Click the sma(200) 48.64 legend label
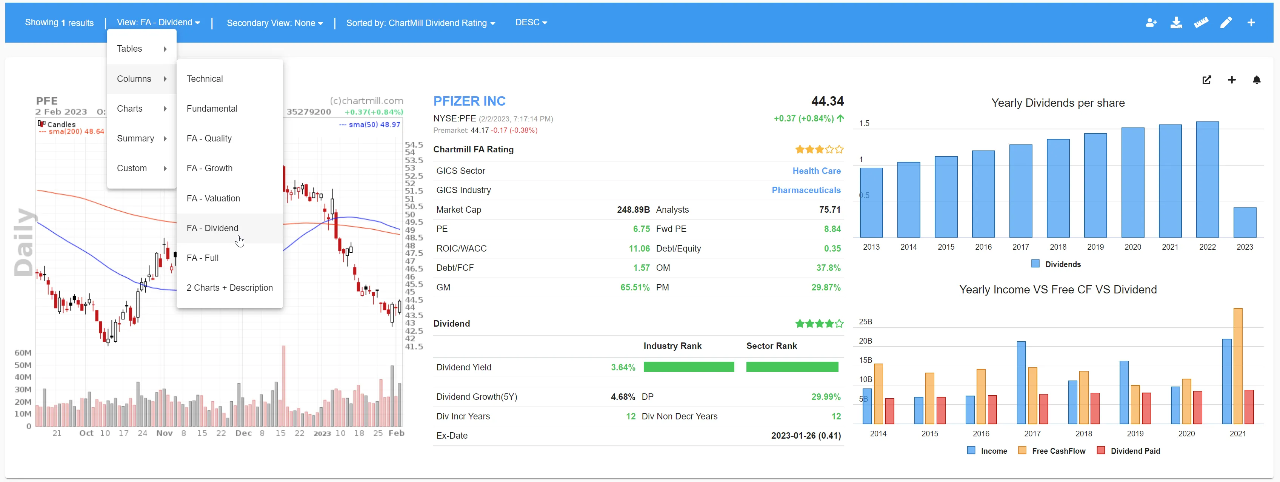Viewport: 1280px width, 482px height. point(72,132)
